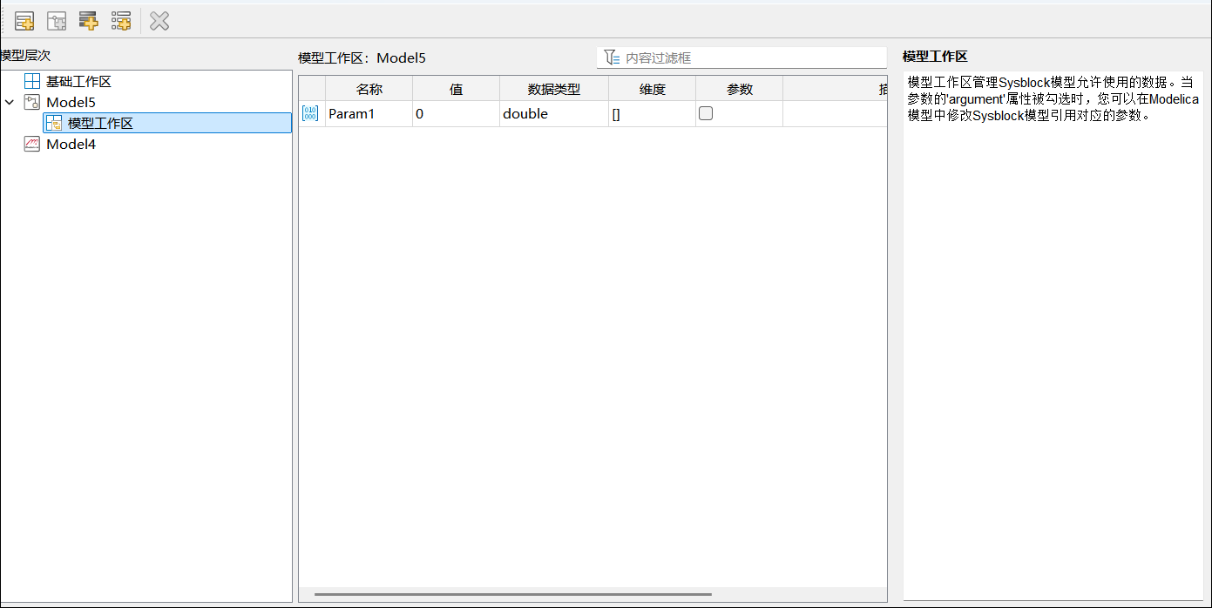1212x608 pixels.
Task: Toggle the 参数 checkbox for Param1
Action: click(x=706, y=113)
